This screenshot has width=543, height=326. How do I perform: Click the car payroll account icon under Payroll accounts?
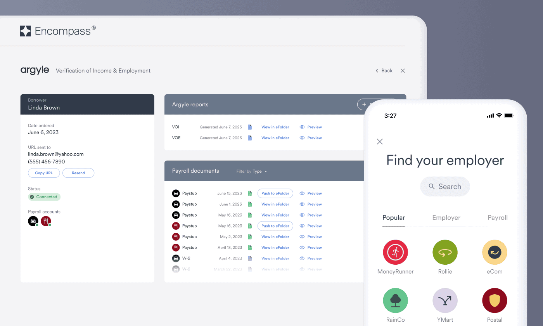(33, 221)
